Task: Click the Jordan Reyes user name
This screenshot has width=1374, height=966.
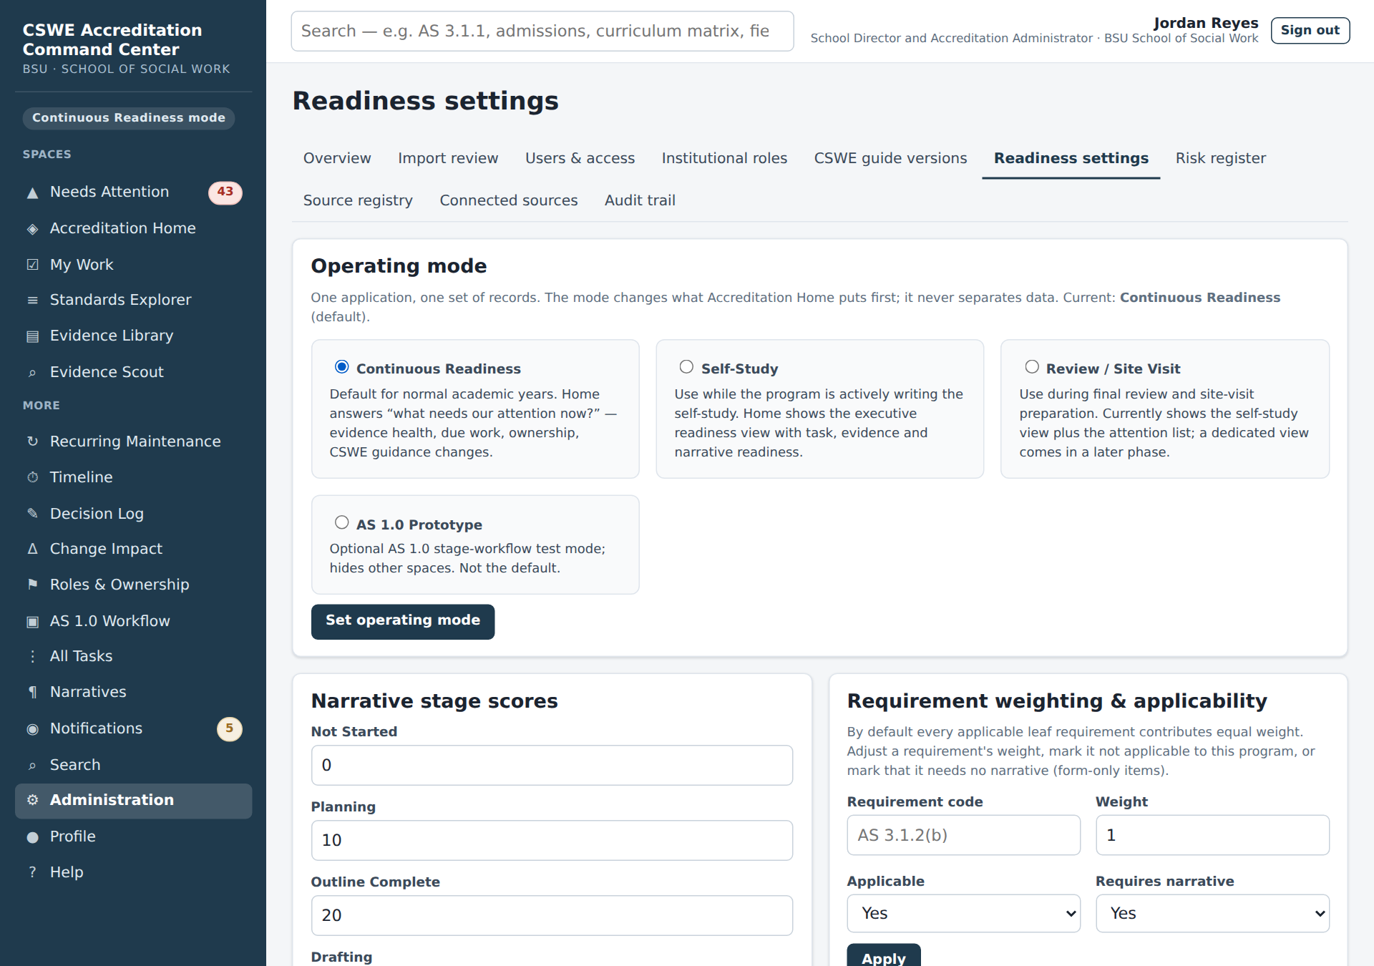Action: pyautogui.click(x=1206, y=23)
